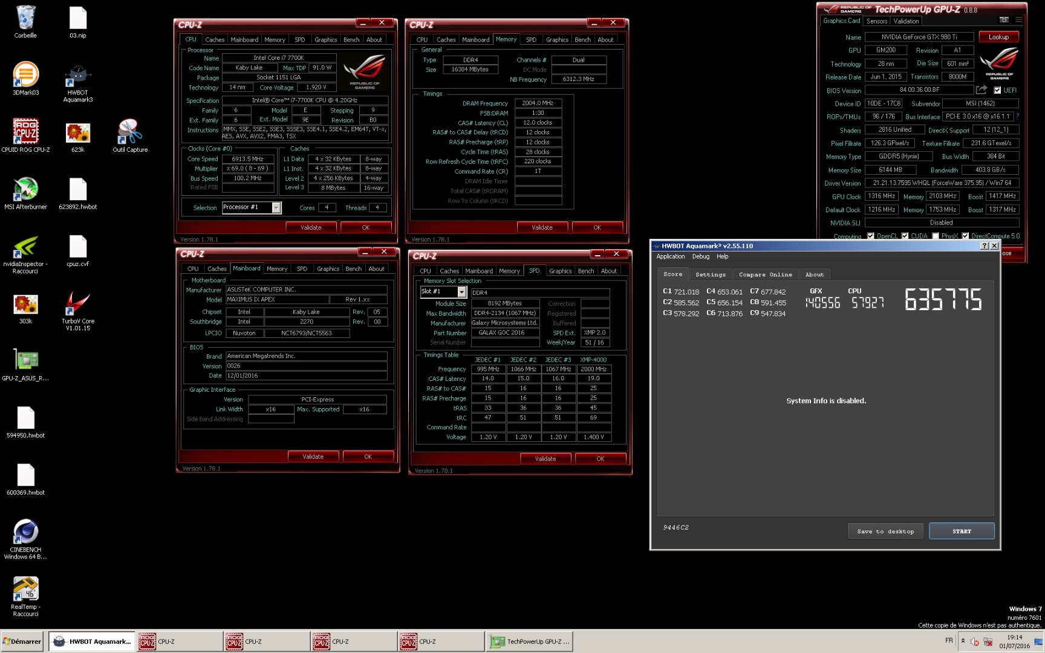1045x653 pixels.
Task: Select the Score tab in Aquamark
Action: (672, 274)
